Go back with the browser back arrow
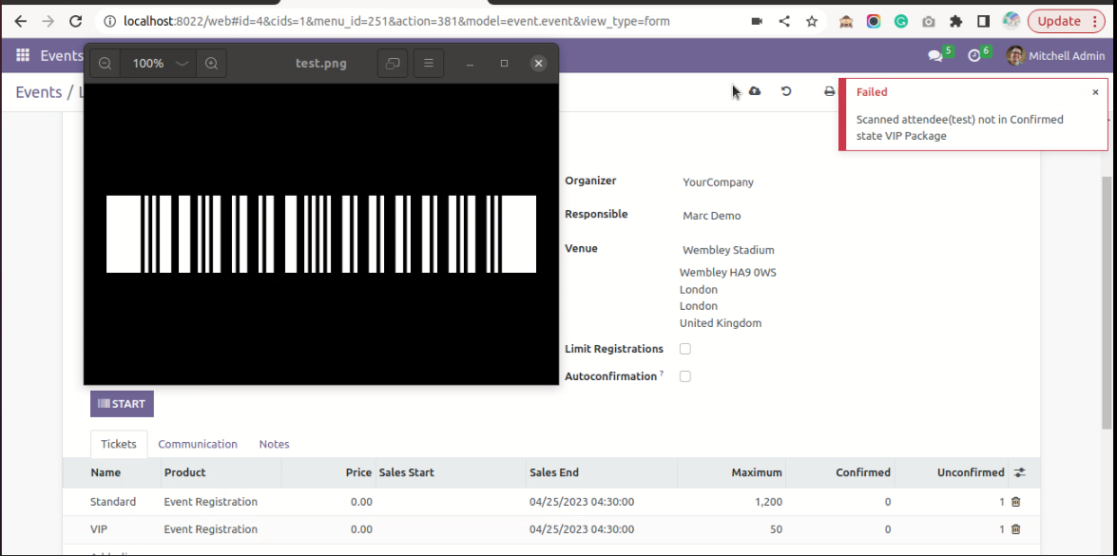Viewport: 1117px width, 556px height. [x=21, y=21]
